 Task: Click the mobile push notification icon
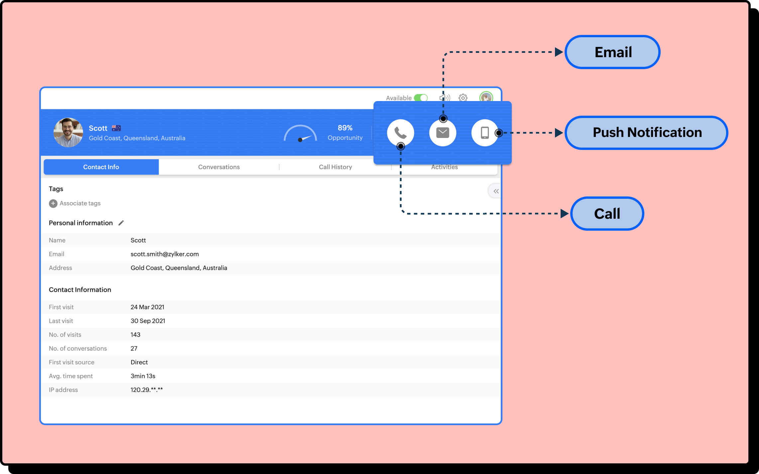[x=485, y=133]
